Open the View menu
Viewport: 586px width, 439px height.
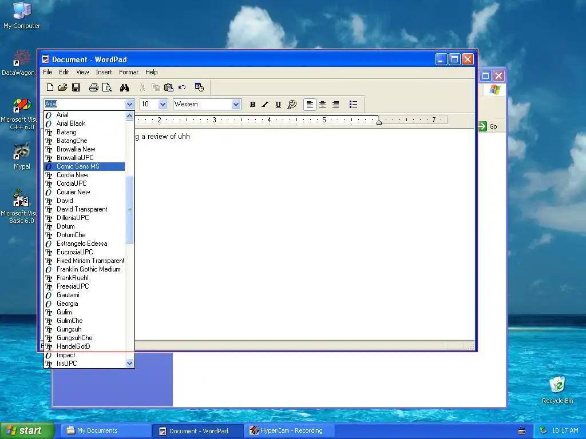[82, 72]
